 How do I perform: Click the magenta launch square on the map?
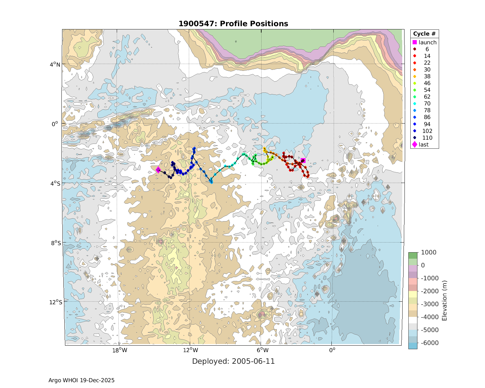pyautogui.click(x=303, y=160)
